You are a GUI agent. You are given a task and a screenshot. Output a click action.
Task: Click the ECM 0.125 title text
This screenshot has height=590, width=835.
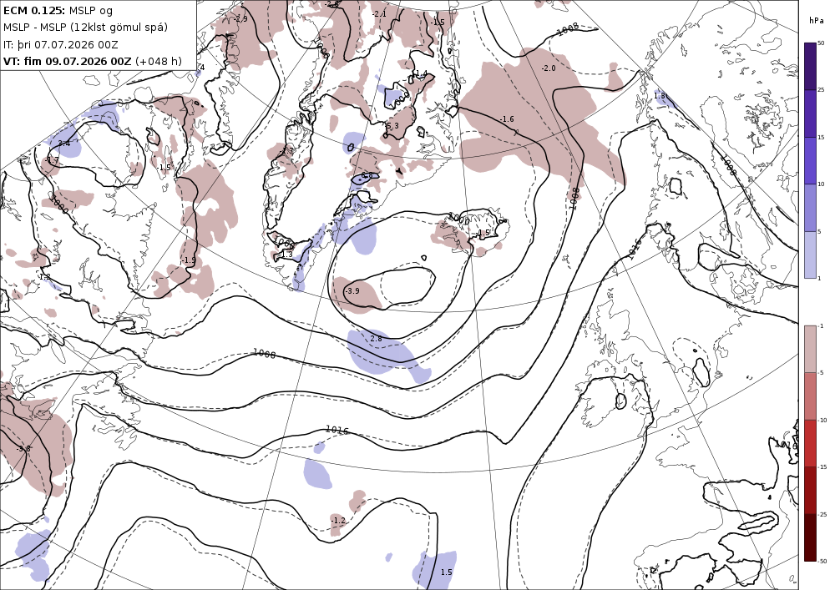coord(34,10)
